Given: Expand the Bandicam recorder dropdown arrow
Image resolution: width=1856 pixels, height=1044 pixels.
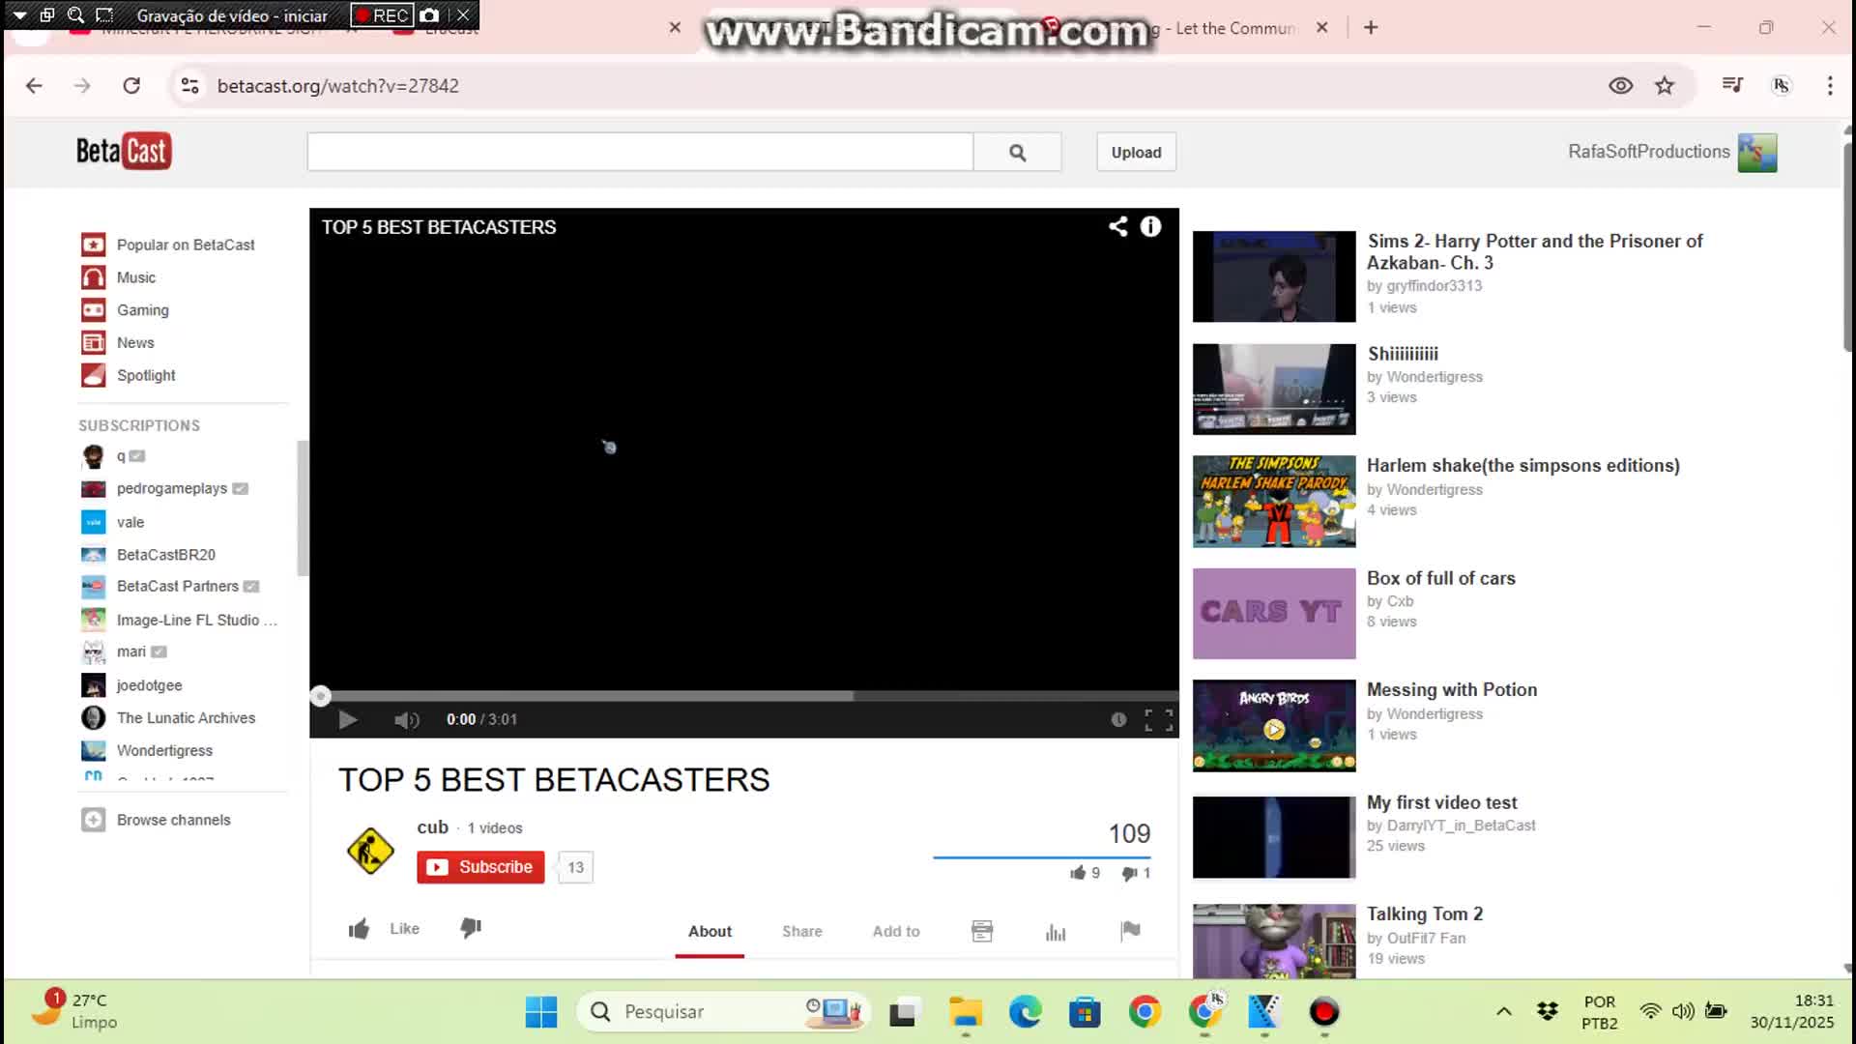Looking at the screenshot, I should coord(19,15).
